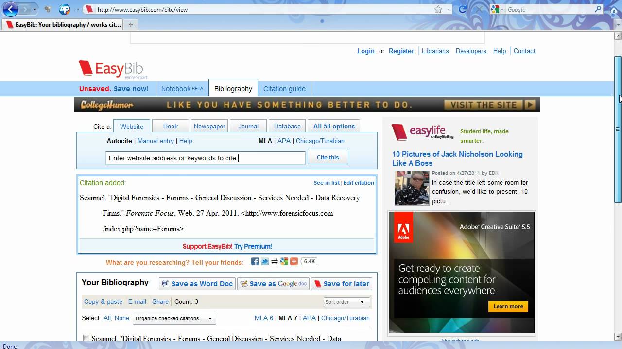Open the address bar history dropdown arrow

(448, 9)
